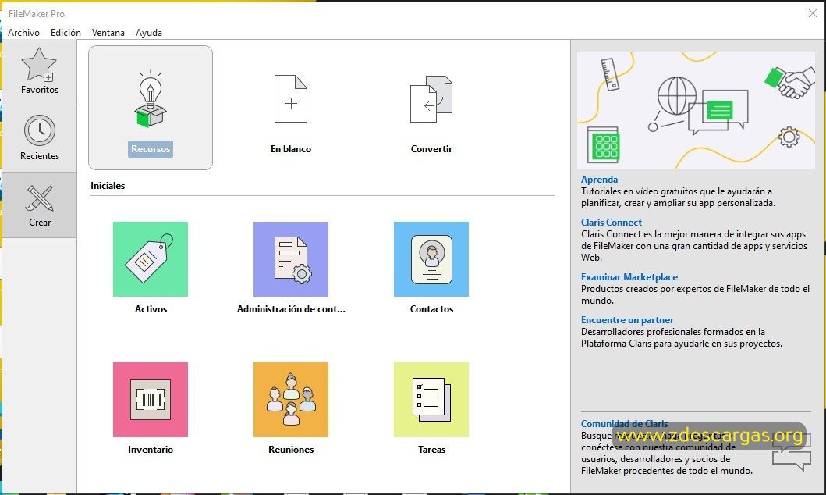Click the promotional illustration banner
This screenshot has height=495, width=826.
point(697,111)
